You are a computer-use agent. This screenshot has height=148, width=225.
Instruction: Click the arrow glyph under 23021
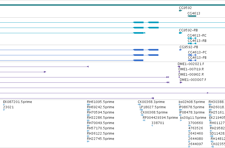click(x=4, y=110)
